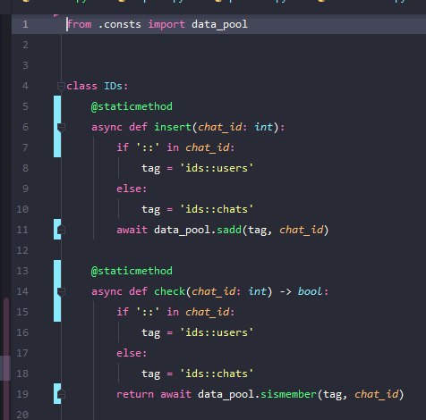Click the 'def' keyword on line 14
The width and height of the screenshot is (426, 420).
click(138, 291)
